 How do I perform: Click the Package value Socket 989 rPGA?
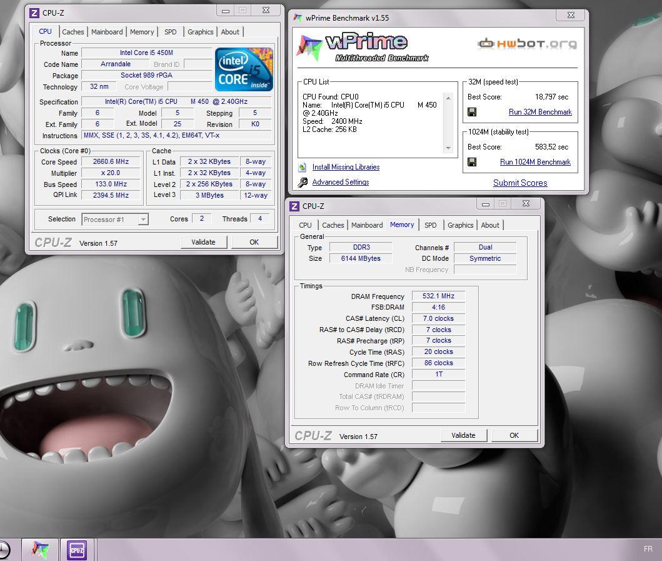click(x=146, y=75)
